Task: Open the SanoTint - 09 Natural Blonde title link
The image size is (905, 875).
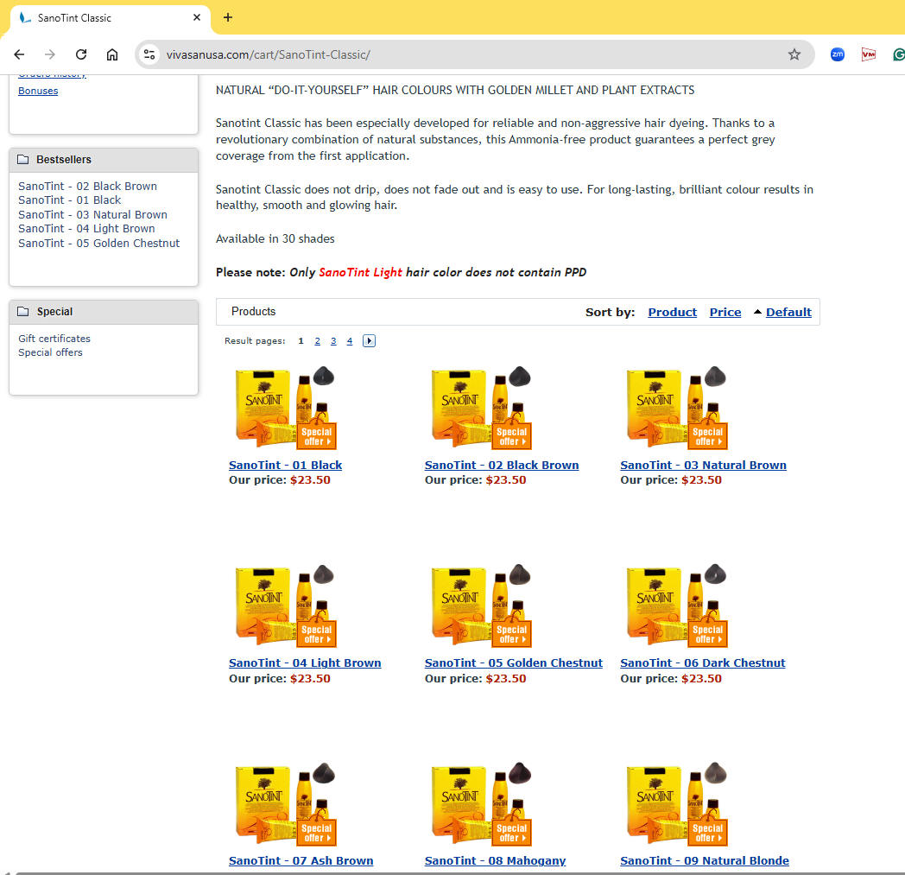Action: coord(704,860)
